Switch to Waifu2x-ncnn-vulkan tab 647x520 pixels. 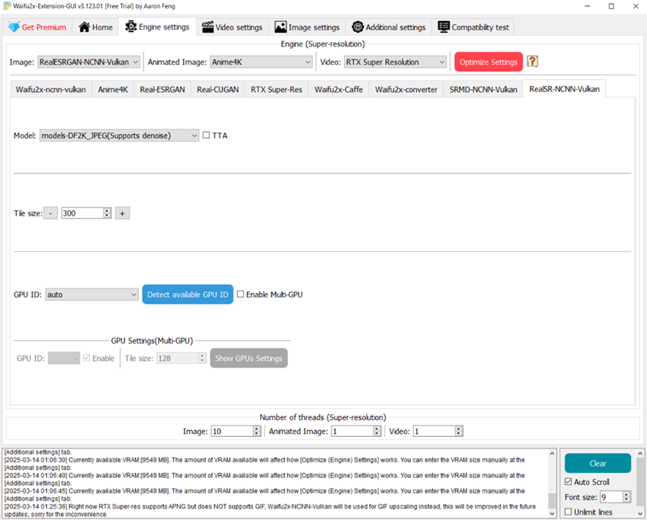pyautogui.click(x=51, y=90)
